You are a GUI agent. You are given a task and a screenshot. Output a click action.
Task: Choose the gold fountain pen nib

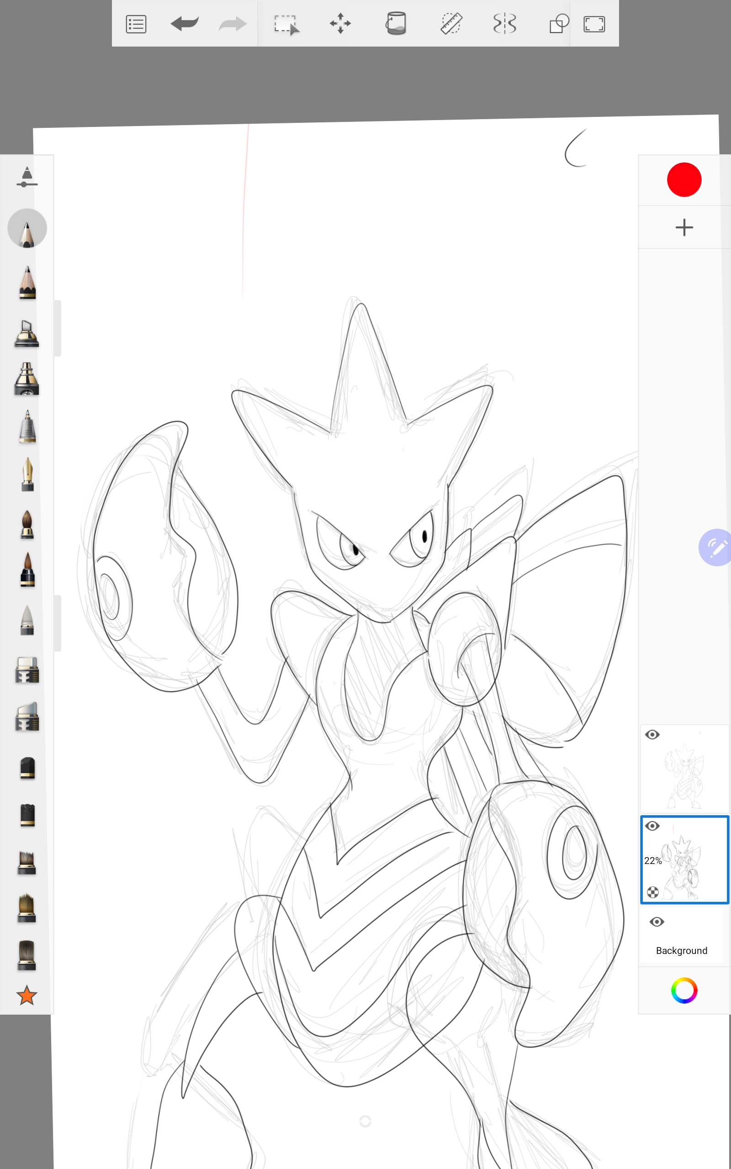(x=27, y=474)
